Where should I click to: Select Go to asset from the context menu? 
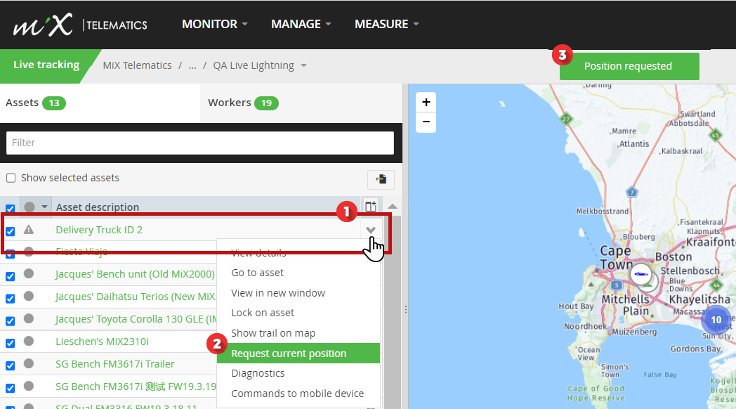click(x=298, y=273)
